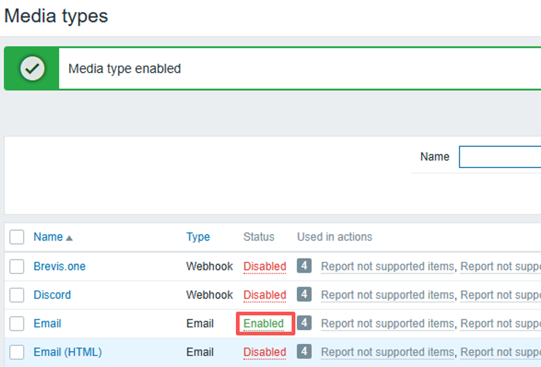541x367 pixels.
Task: Enable Email (HTML) via its Disabled status
Action: tap(265, 352)
